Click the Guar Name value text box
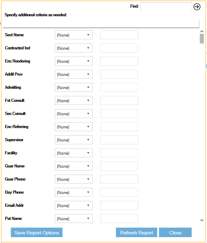Screen dimensions: 207x243 (119, 166)
